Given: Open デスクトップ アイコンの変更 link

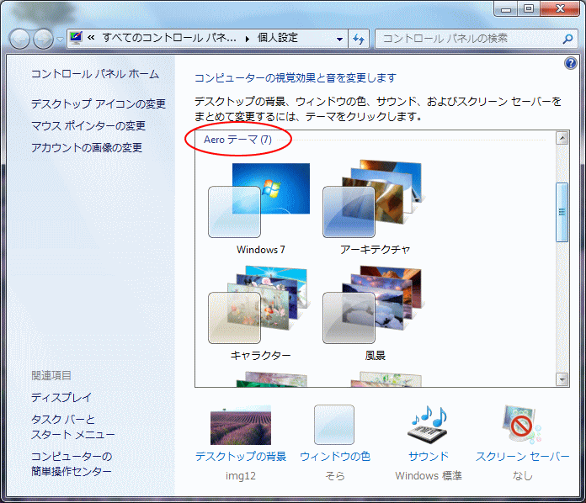Looking at the screenshot, I should 99,103.
